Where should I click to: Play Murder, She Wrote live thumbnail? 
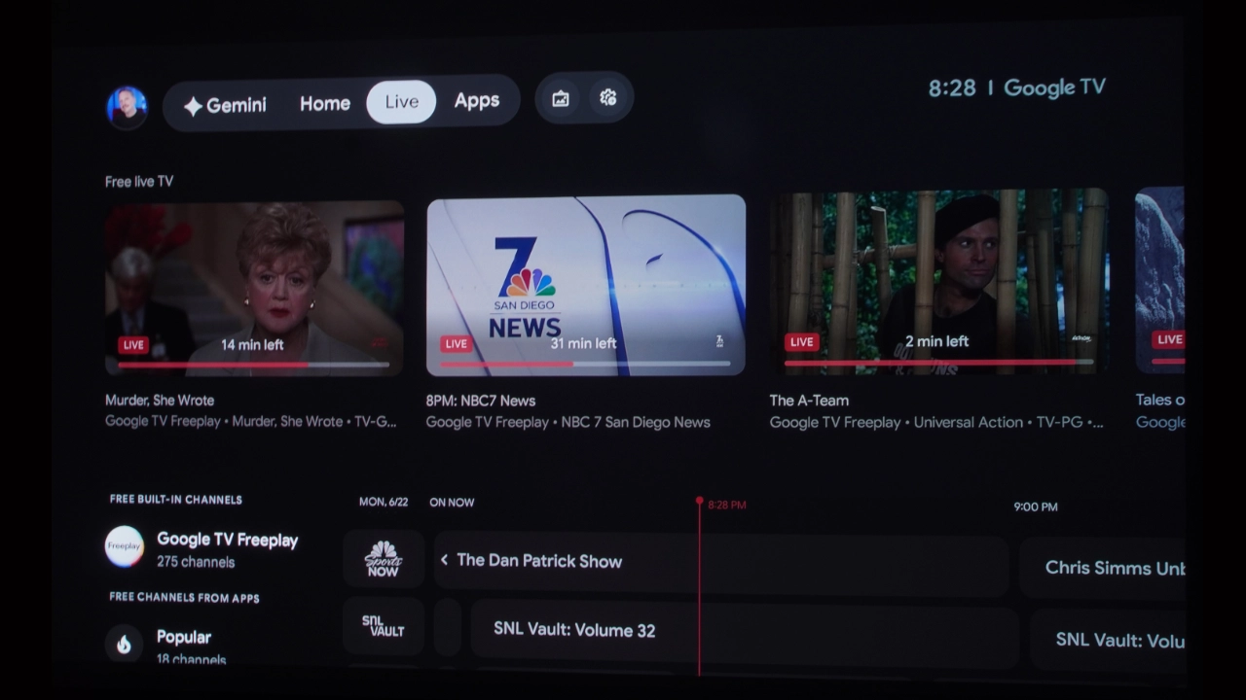click(x=254, y=288)
